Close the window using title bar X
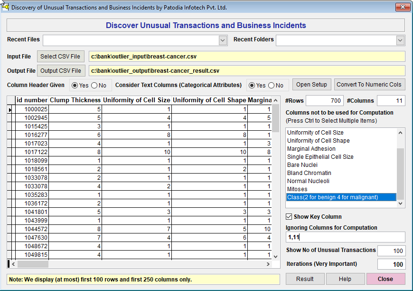Image resolution: width=413 pixels, height=291 pixels. tap(402, 7)
